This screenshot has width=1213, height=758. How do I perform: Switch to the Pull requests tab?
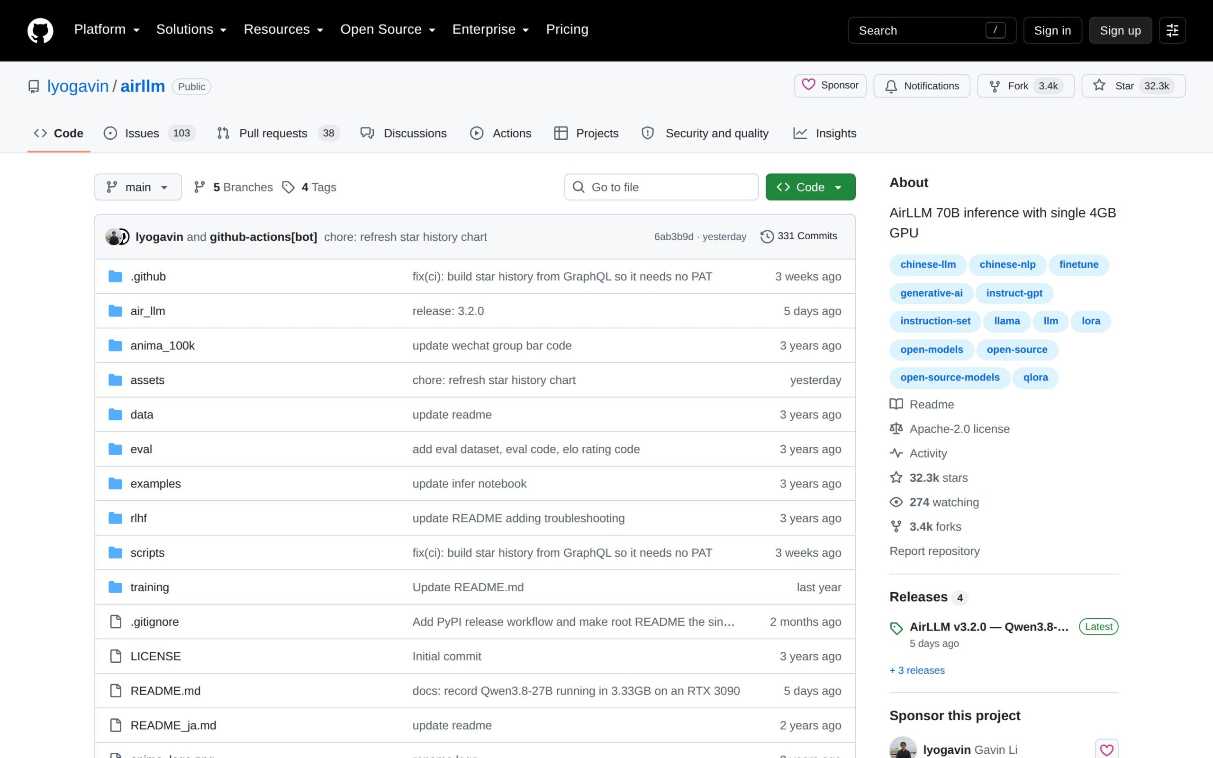tap(278, 133)
